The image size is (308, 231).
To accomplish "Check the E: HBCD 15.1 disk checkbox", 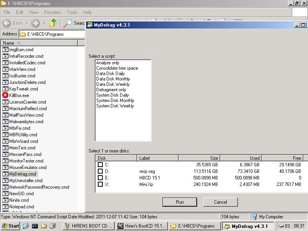I will (100, 178).
